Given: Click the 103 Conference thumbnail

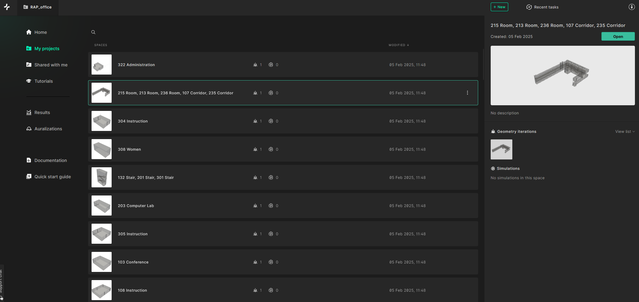Looking at the screenshot, I should pos(102,262).
